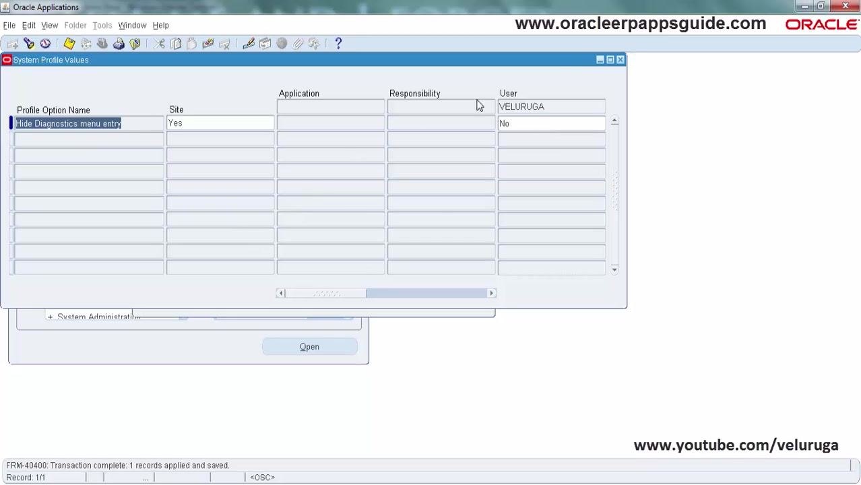Close the System Profile Values window
The width and height of the screenshot is (861, 485).
tap(620, 60)
